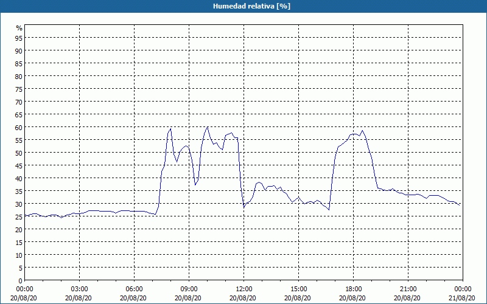
Task: Click the 0 value at the axis origin
Action: click(x=21, y=281)
